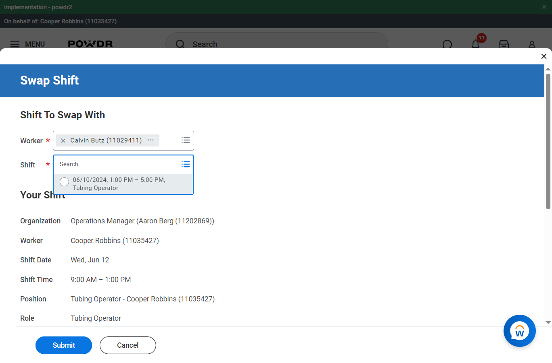The height and width of the screenshot is (363, 552).
Task: Click the POWDR logo
Action: pos(90,44)
